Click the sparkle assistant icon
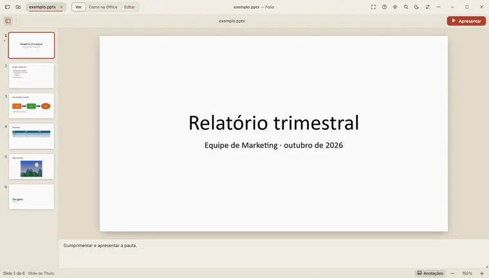Viewport: 489px width, 278px height. pos(395,7)
